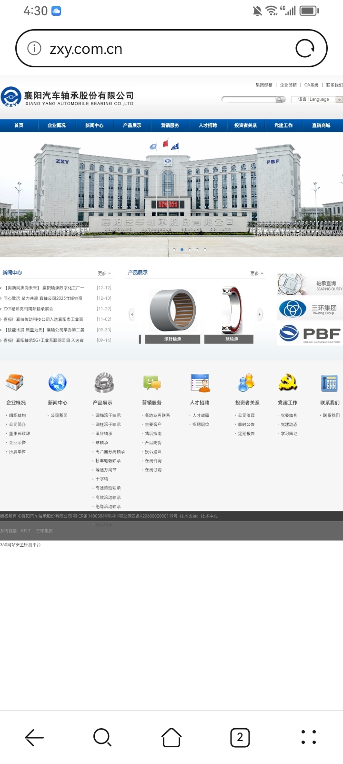Select 直销商城 in the blue navigation bar
The height and width of the screenshot is (764, 343).
[x=321, y=126]
